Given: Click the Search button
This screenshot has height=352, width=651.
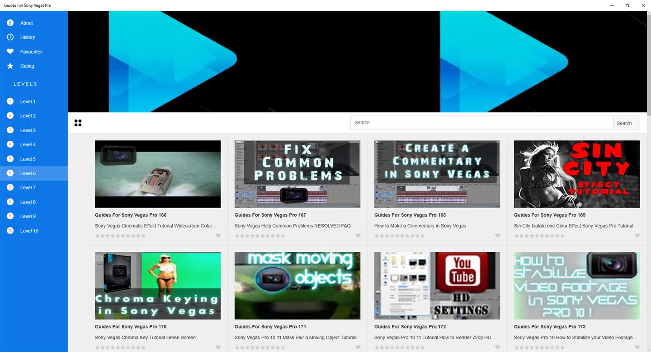Looking at the screenshot, I should click(626, 123).
